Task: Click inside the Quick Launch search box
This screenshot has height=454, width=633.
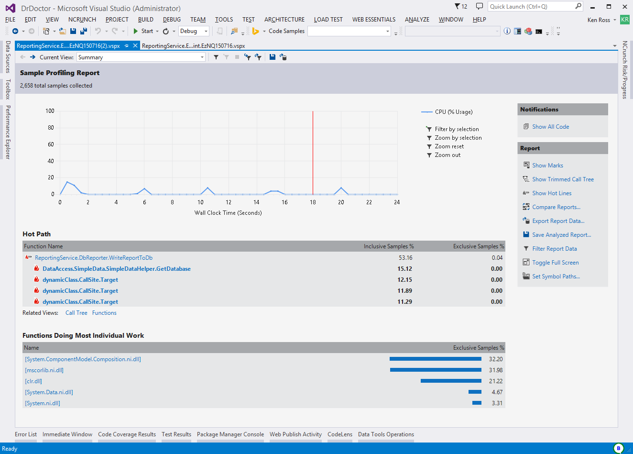Action: pos(530,6)
